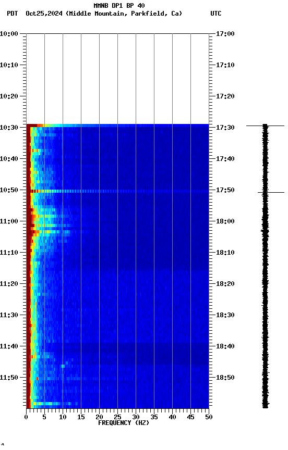Click the '17:00' UTC time label
Viewport: 288px width, 450px height.
tap(225, 34)
